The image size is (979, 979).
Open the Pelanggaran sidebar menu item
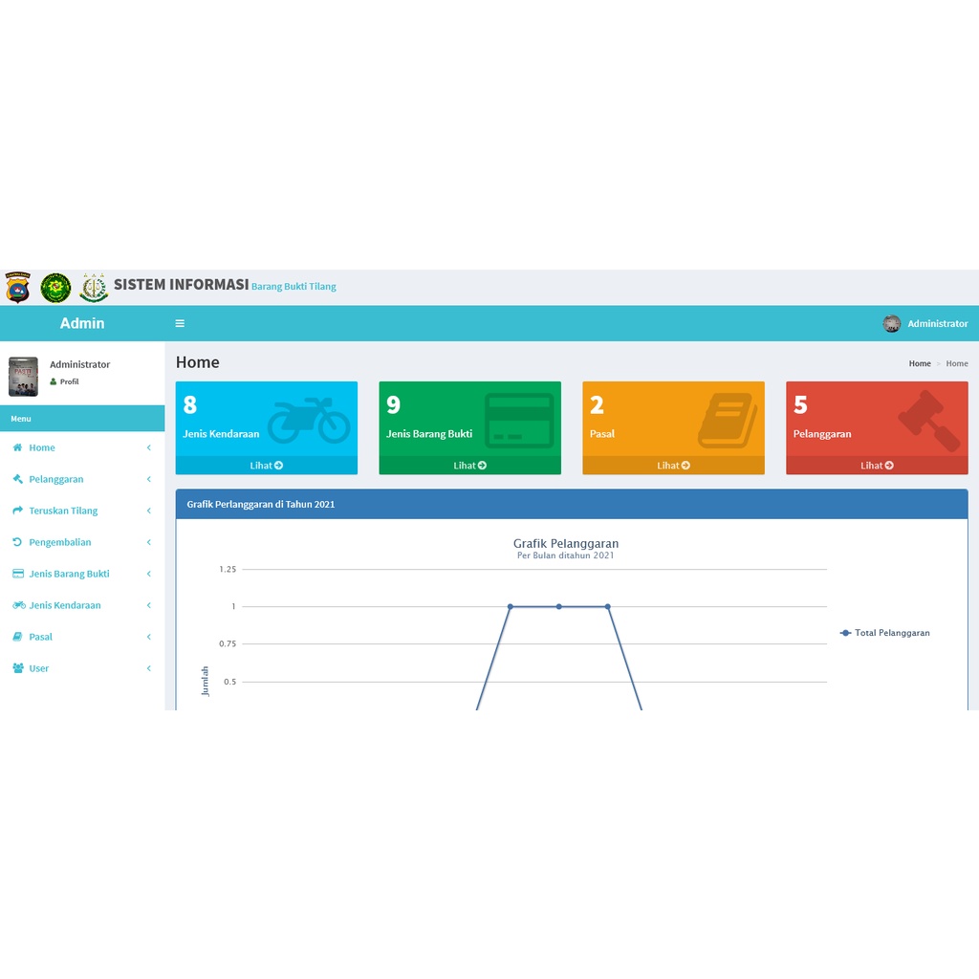click(82, 479)
